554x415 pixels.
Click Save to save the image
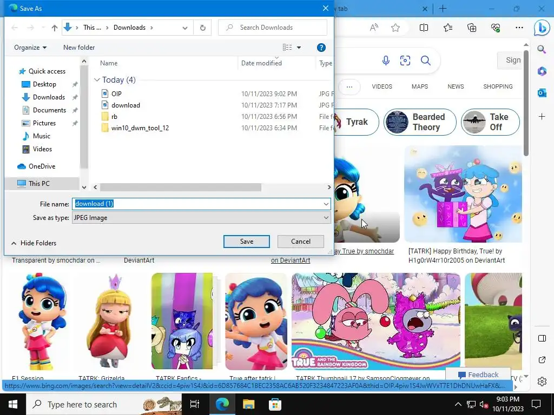click(x=247, y=242)
